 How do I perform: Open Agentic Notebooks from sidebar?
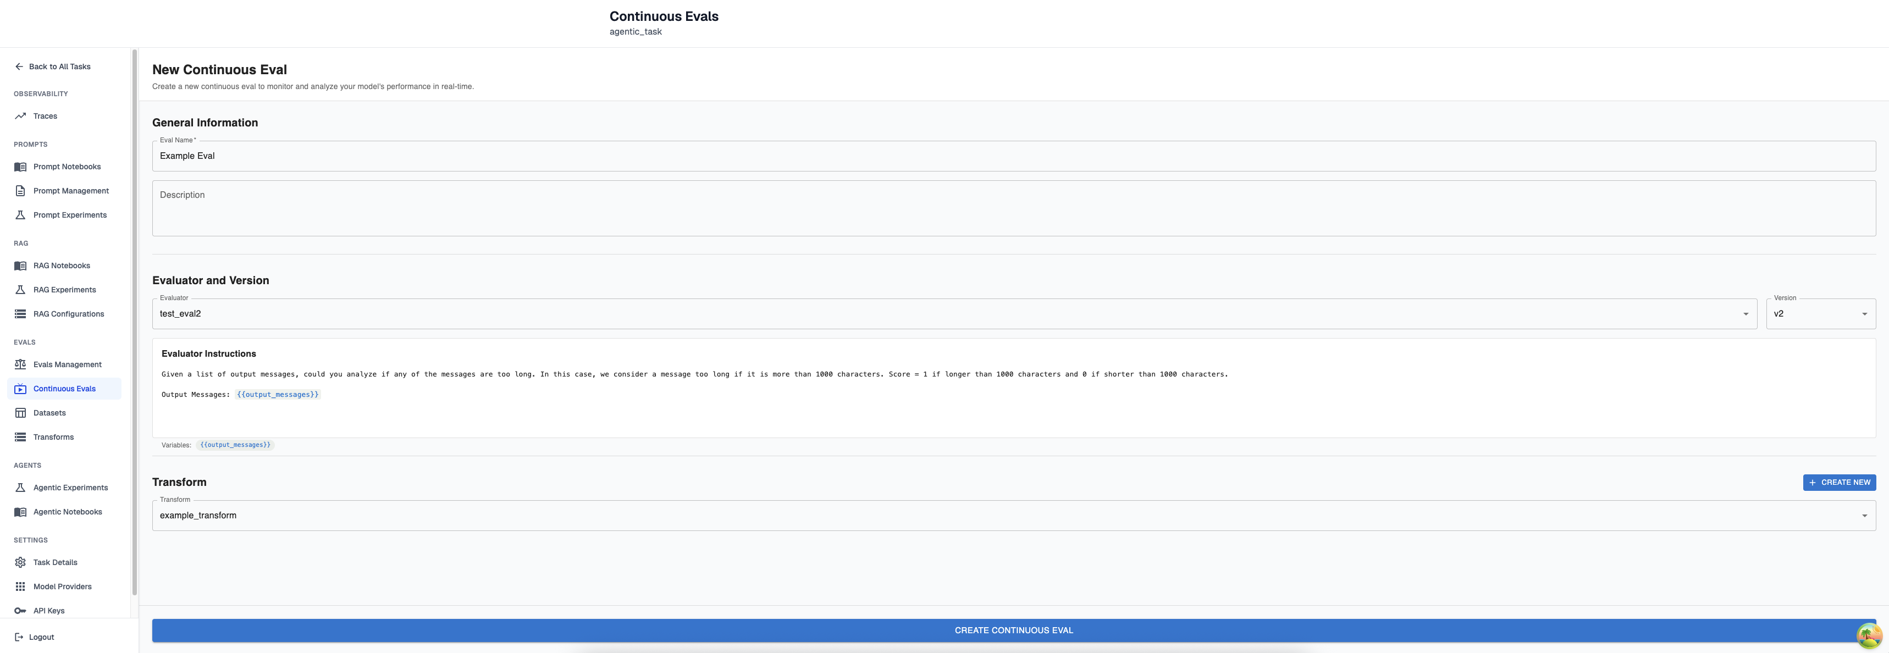click(68, 512)
